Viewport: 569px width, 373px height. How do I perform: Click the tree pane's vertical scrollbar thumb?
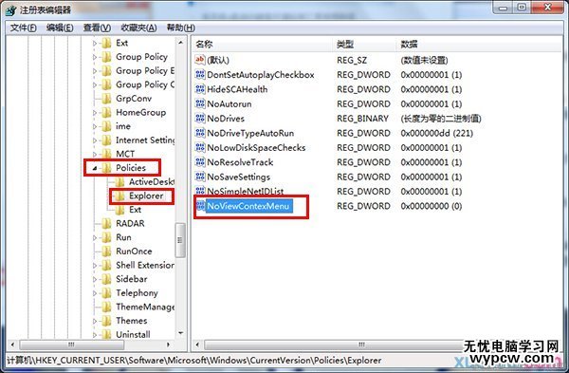tap(180, 240)
